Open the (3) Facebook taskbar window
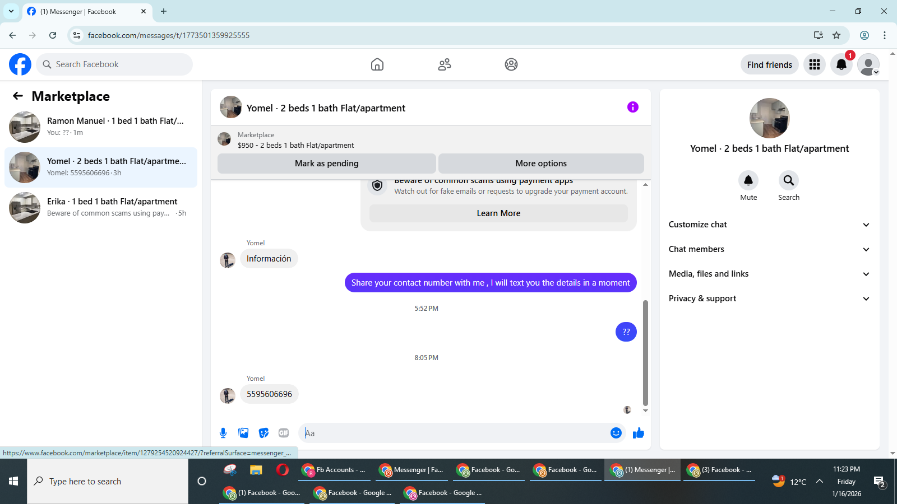This screenshot has width=897, height=504. pos(719,470)
